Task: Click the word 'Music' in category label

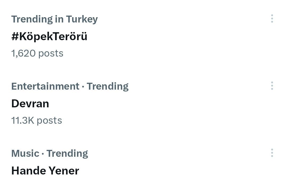Action: 25,153
